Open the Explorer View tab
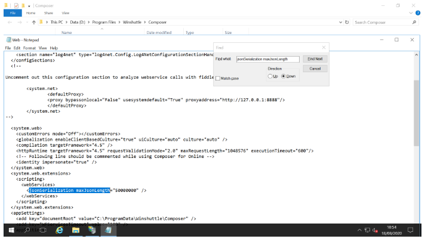This screenshot has height=242, width=425. [x=65, y=12]
